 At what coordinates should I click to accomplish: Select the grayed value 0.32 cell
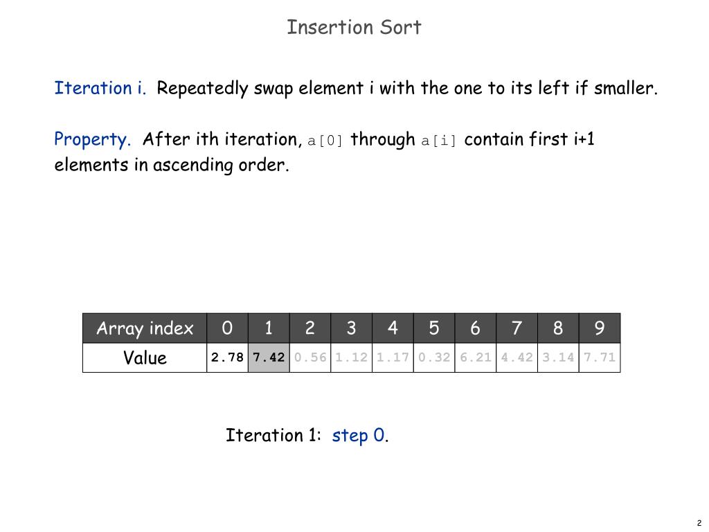pos(434,357)
